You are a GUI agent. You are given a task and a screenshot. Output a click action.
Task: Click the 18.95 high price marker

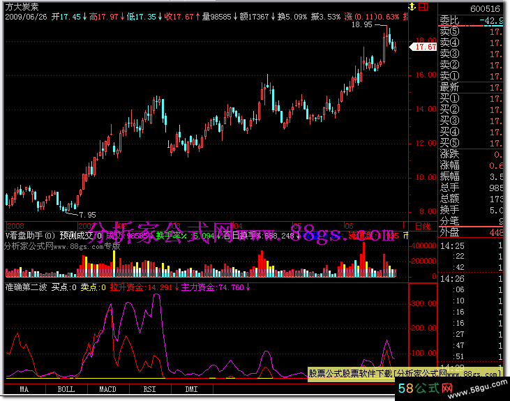[x=361, y=24]
